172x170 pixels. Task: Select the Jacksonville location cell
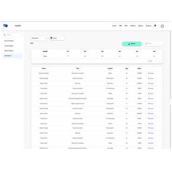point(110,103)
